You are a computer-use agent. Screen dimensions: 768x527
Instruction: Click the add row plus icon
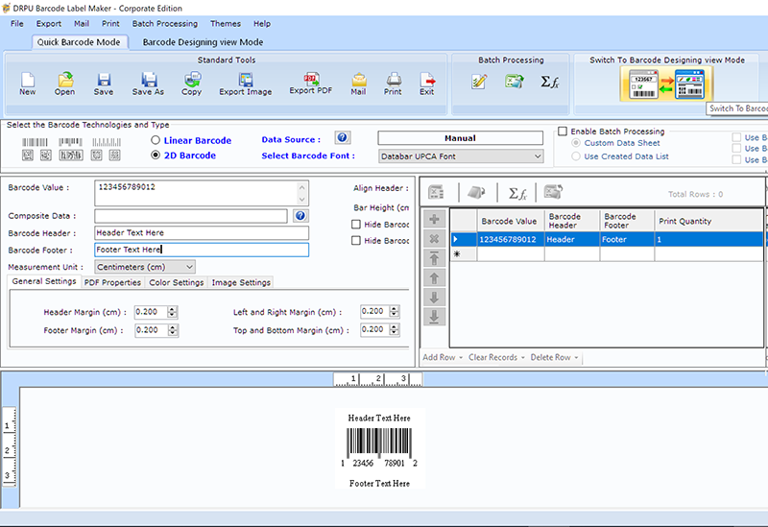(x=434, y=219)
